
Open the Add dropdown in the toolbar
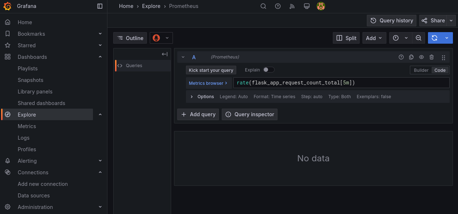(x=374, y=38)
